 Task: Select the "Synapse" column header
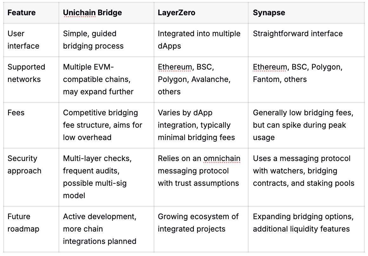[269, 13]
